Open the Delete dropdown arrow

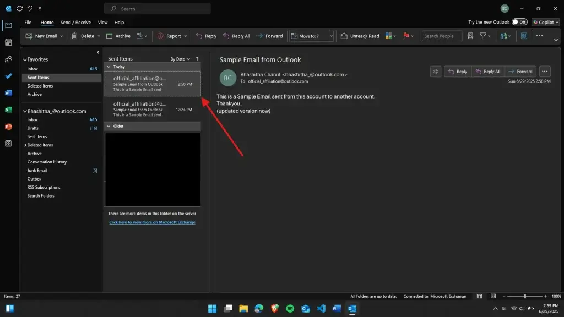(x=99, y=36)
